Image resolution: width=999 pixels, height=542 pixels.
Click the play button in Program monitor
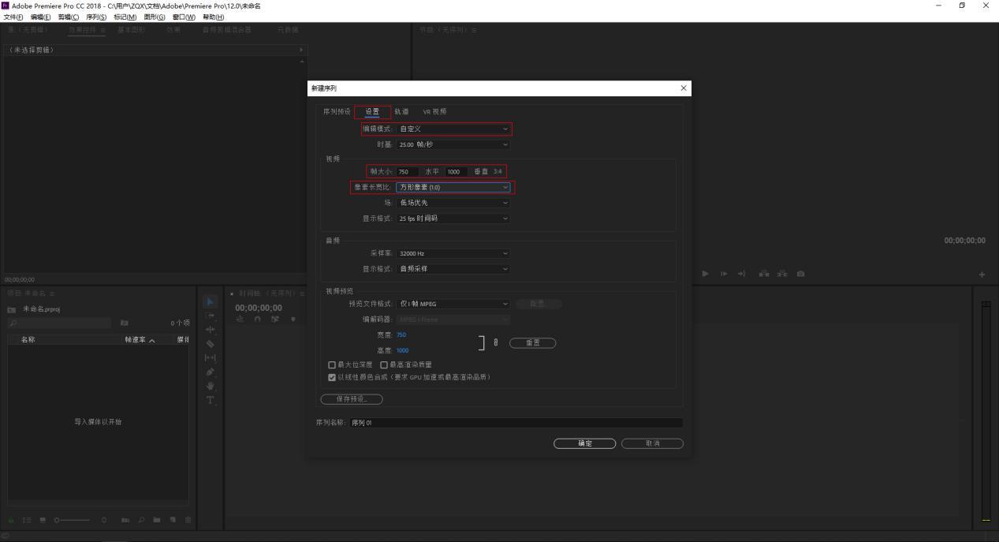[706, 274]
